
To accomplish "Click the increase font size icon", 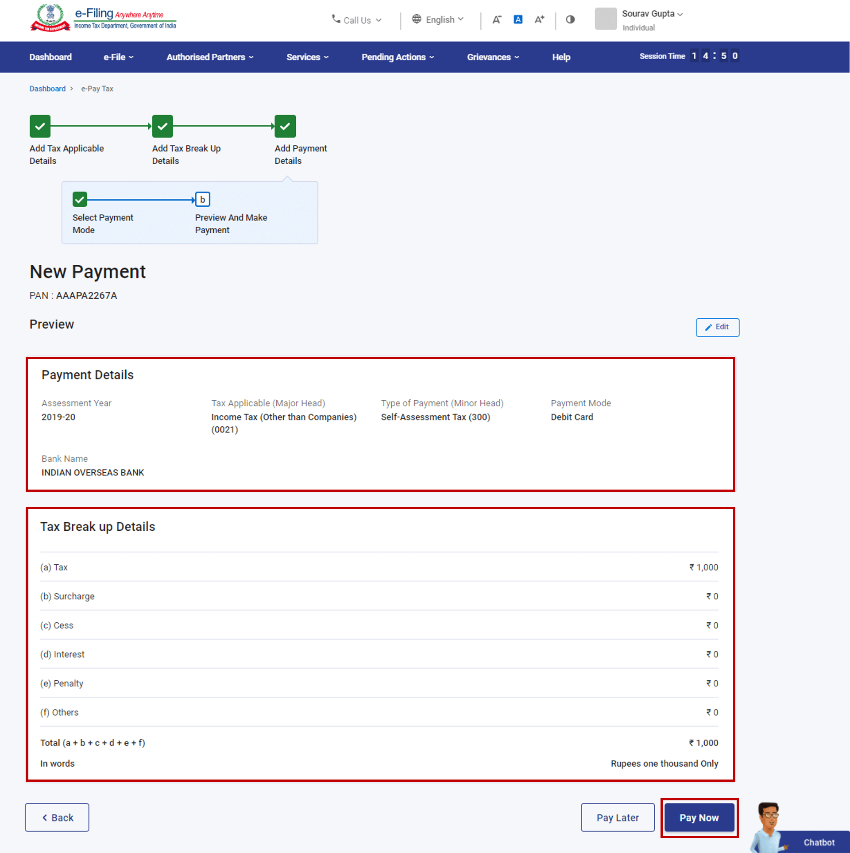I will pos(539,19).
